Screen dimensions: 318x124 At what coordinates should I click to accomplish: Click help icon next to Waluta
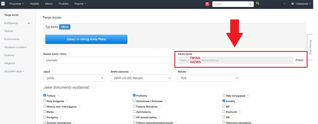(188, 72)
